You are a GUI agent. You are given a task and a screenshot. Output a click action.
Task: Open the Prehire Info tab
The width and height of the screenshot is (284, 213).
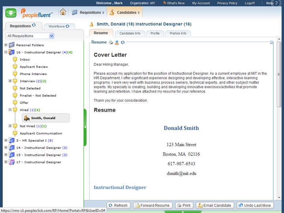(178, 34)
